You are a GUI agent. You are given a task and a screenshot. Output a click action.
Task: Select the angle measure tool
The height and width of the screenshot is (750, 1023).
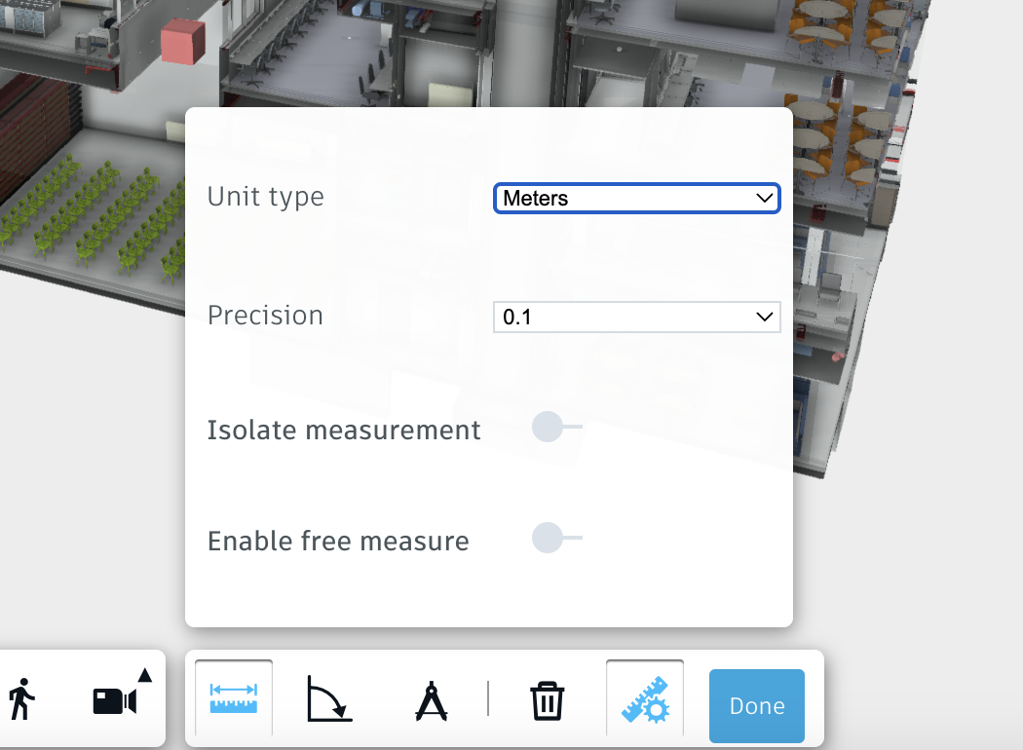pyautogui.click(x=329, y=698)
